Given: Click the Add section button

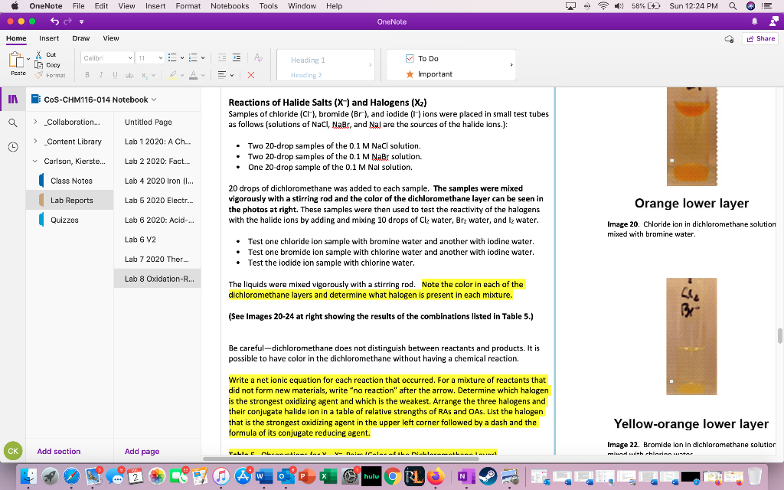Looking at the screenshot, I should coord(59,452).
